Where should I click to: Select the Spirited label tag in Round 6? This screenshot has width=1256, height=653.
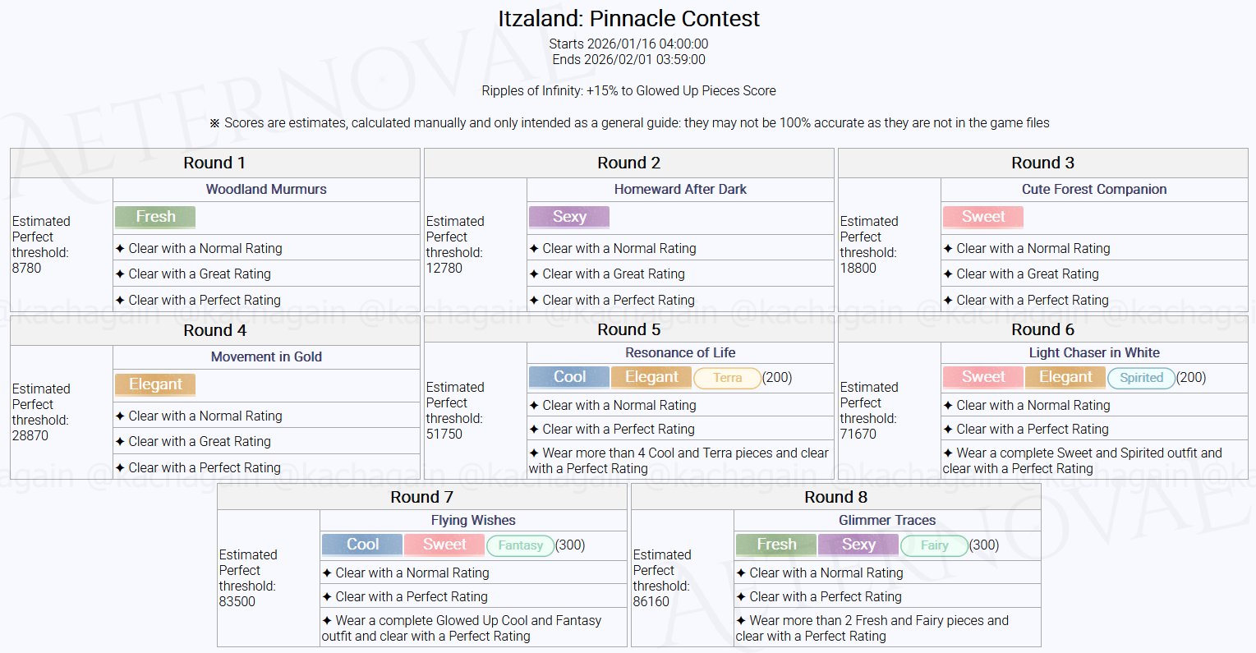(x=1141, y=378)
